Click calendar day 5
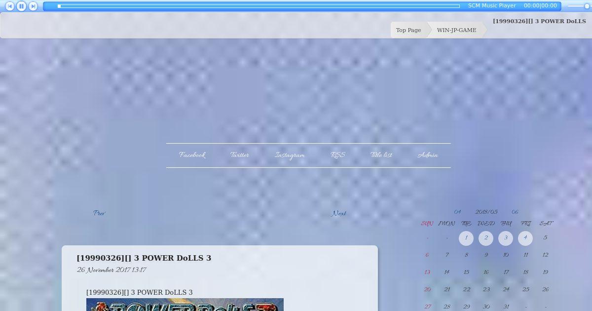 click(545, 238)
